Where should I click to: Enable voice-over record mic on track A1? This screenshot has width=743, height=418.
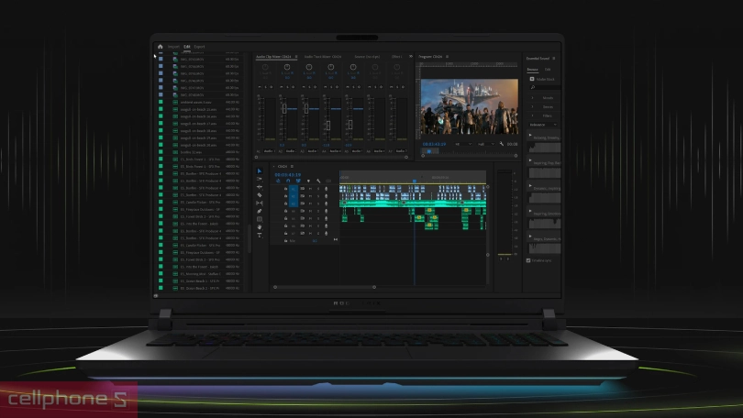coord(326,189)
